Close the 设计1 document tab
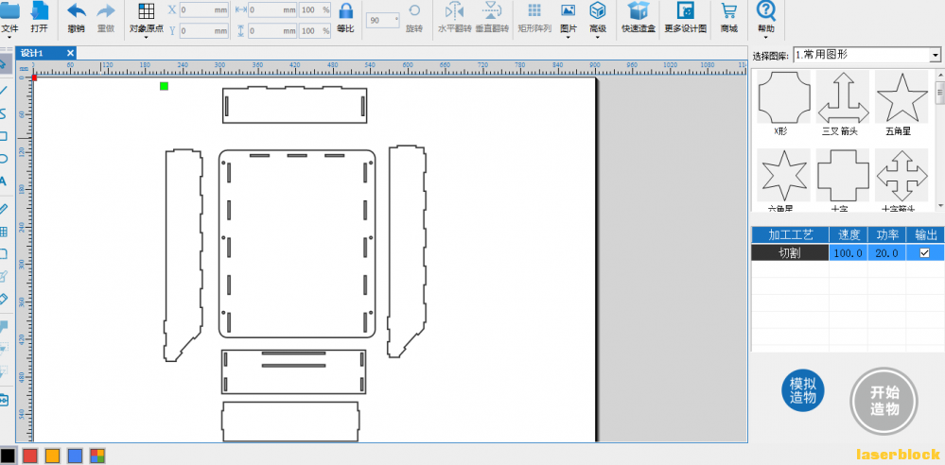945x465 pixels. click(70, 53)
